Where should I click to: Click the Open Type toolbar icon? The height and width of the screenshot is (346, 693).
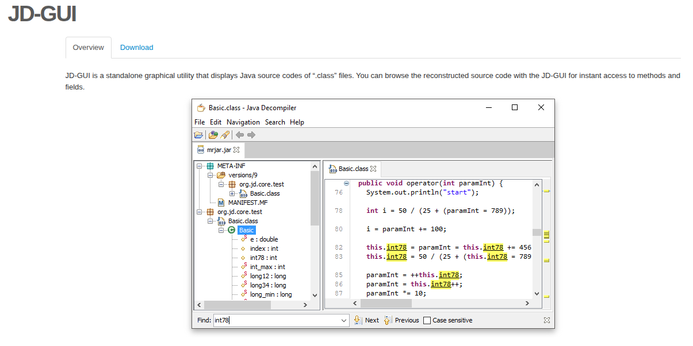point(213,135)
